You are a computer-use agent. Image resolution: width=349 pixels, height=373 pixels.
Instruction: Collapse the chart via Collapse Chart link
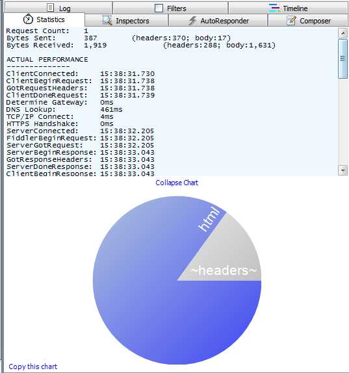pyautogui.click(x=177, y=183)
